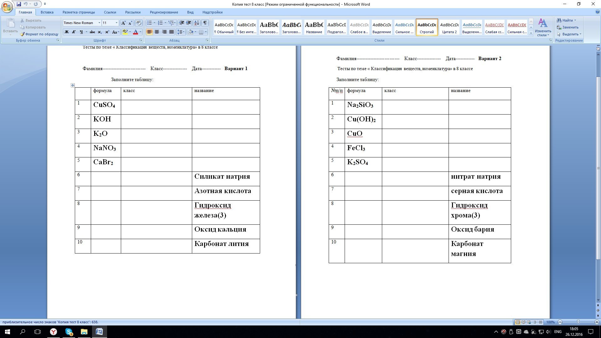601x338 pixels.
Task: Click the Clear Formatting eraser icon
Action: click(x=139, y=23)
